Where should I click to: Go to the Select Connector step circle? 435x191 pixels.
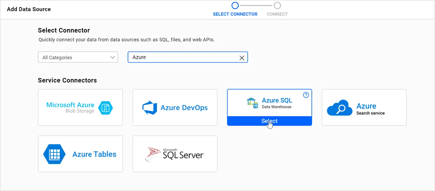pyautogui.click(x=235, y=5)
